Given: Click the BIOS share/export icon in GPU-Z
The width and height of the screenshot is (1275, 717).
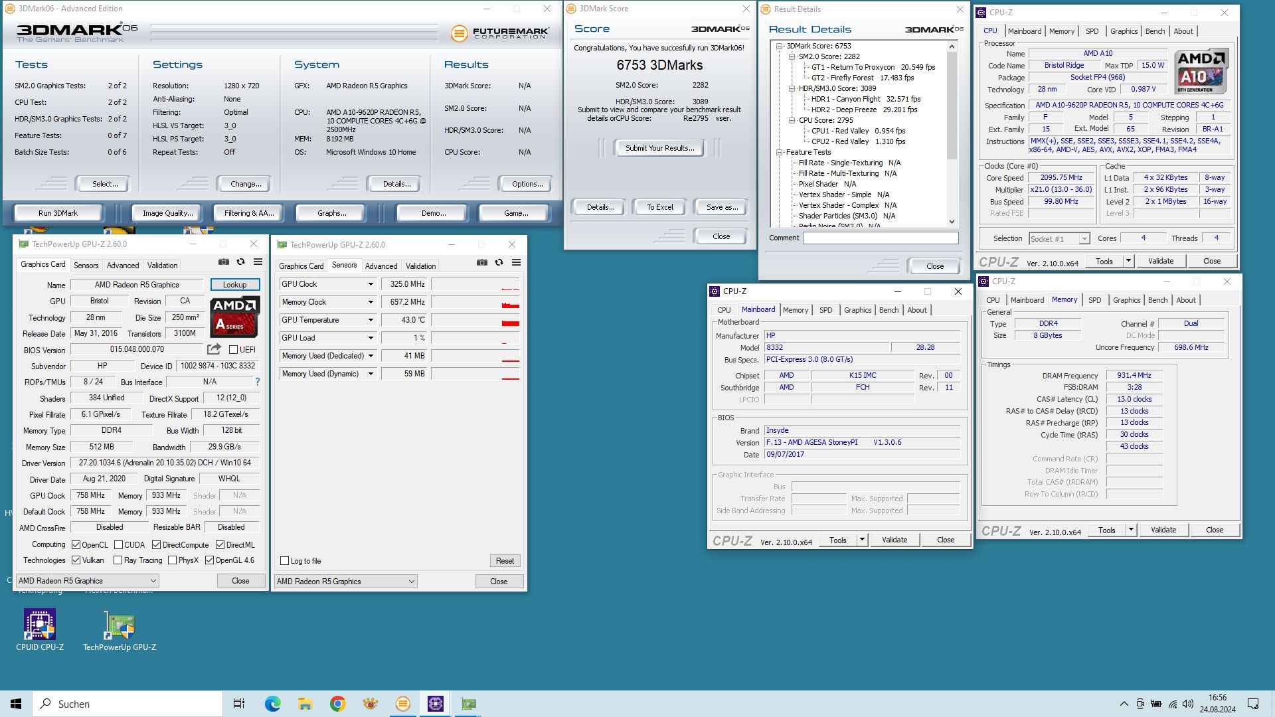Looking at the screenshot, I should point(214,349).
